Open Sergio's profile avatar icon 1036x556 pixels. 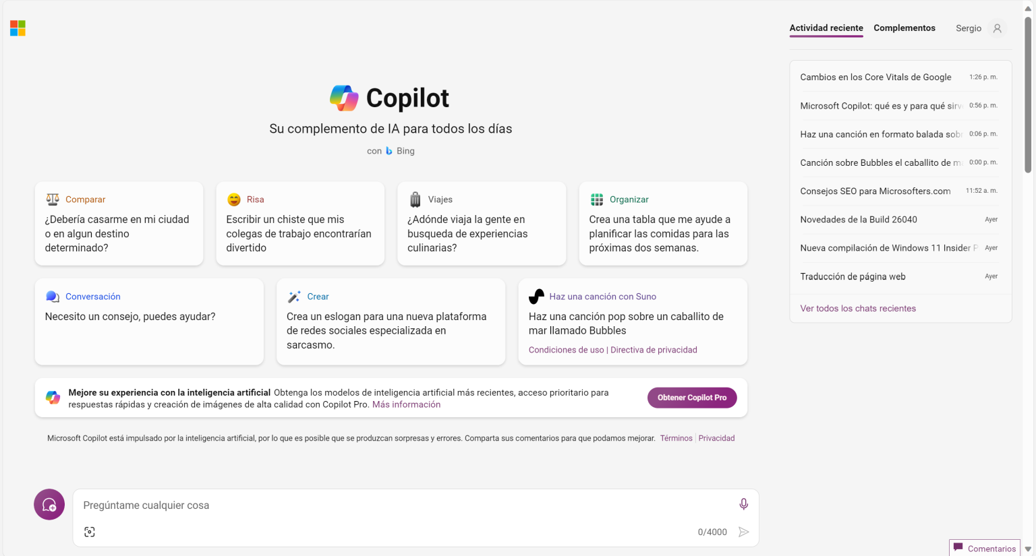[x=997, y=28]
